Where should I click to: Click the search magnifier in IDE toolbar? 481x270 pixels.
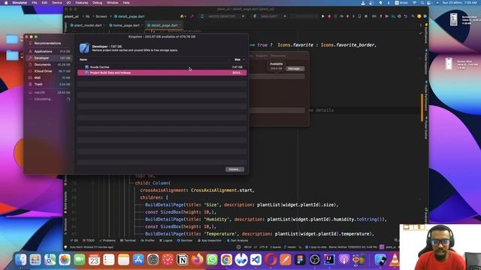[413, 16]
